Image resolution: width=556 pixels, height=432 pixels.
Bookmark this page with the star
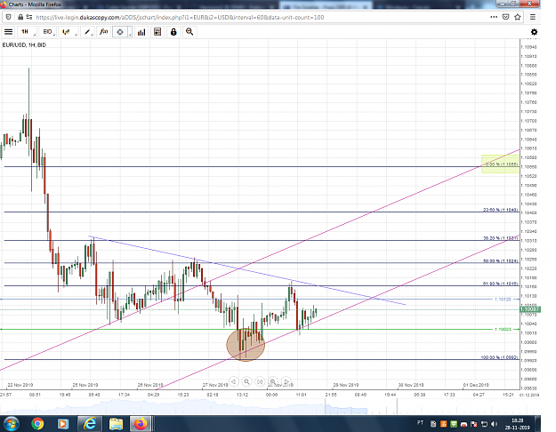coord(518,17)
